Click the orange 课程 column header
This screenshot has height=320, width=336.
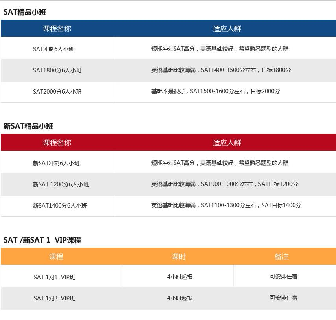tap(56, 256)
